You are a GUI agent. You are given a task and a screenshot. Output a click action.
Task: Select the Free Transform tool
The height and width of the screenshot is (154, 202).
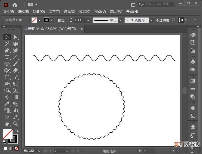(15, 84)
